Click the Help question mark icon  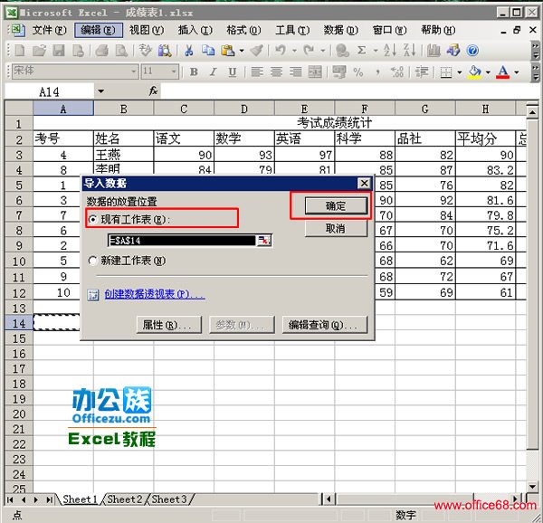[x=472, y=51]
